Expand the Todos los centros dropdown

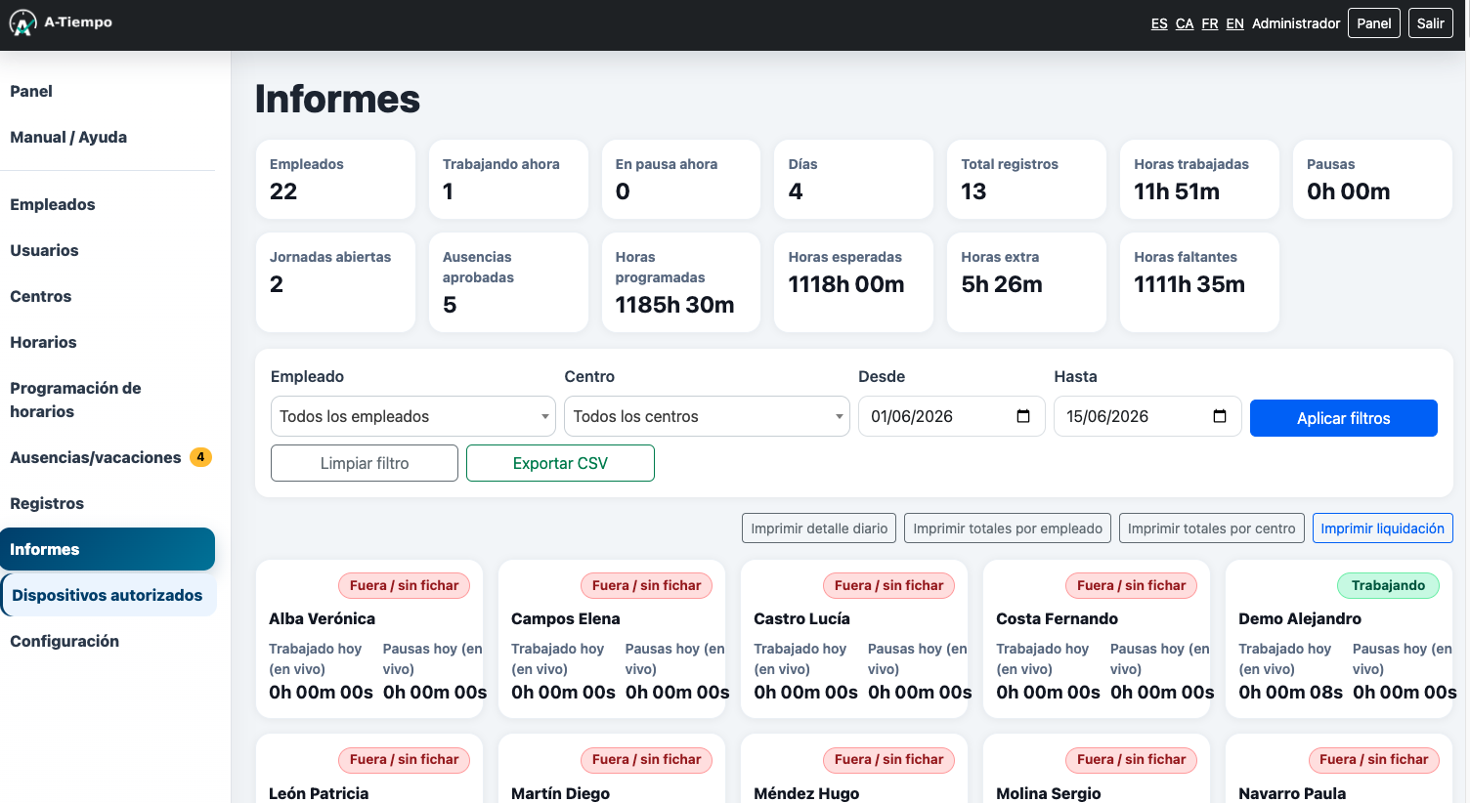[x=707, y=416]
